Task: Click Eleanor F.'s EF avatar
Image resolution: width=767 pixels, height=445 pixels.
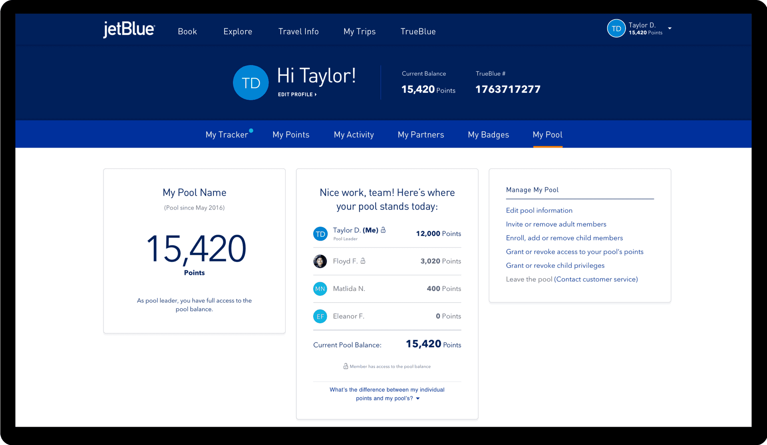Action: (x=320, y=316)
